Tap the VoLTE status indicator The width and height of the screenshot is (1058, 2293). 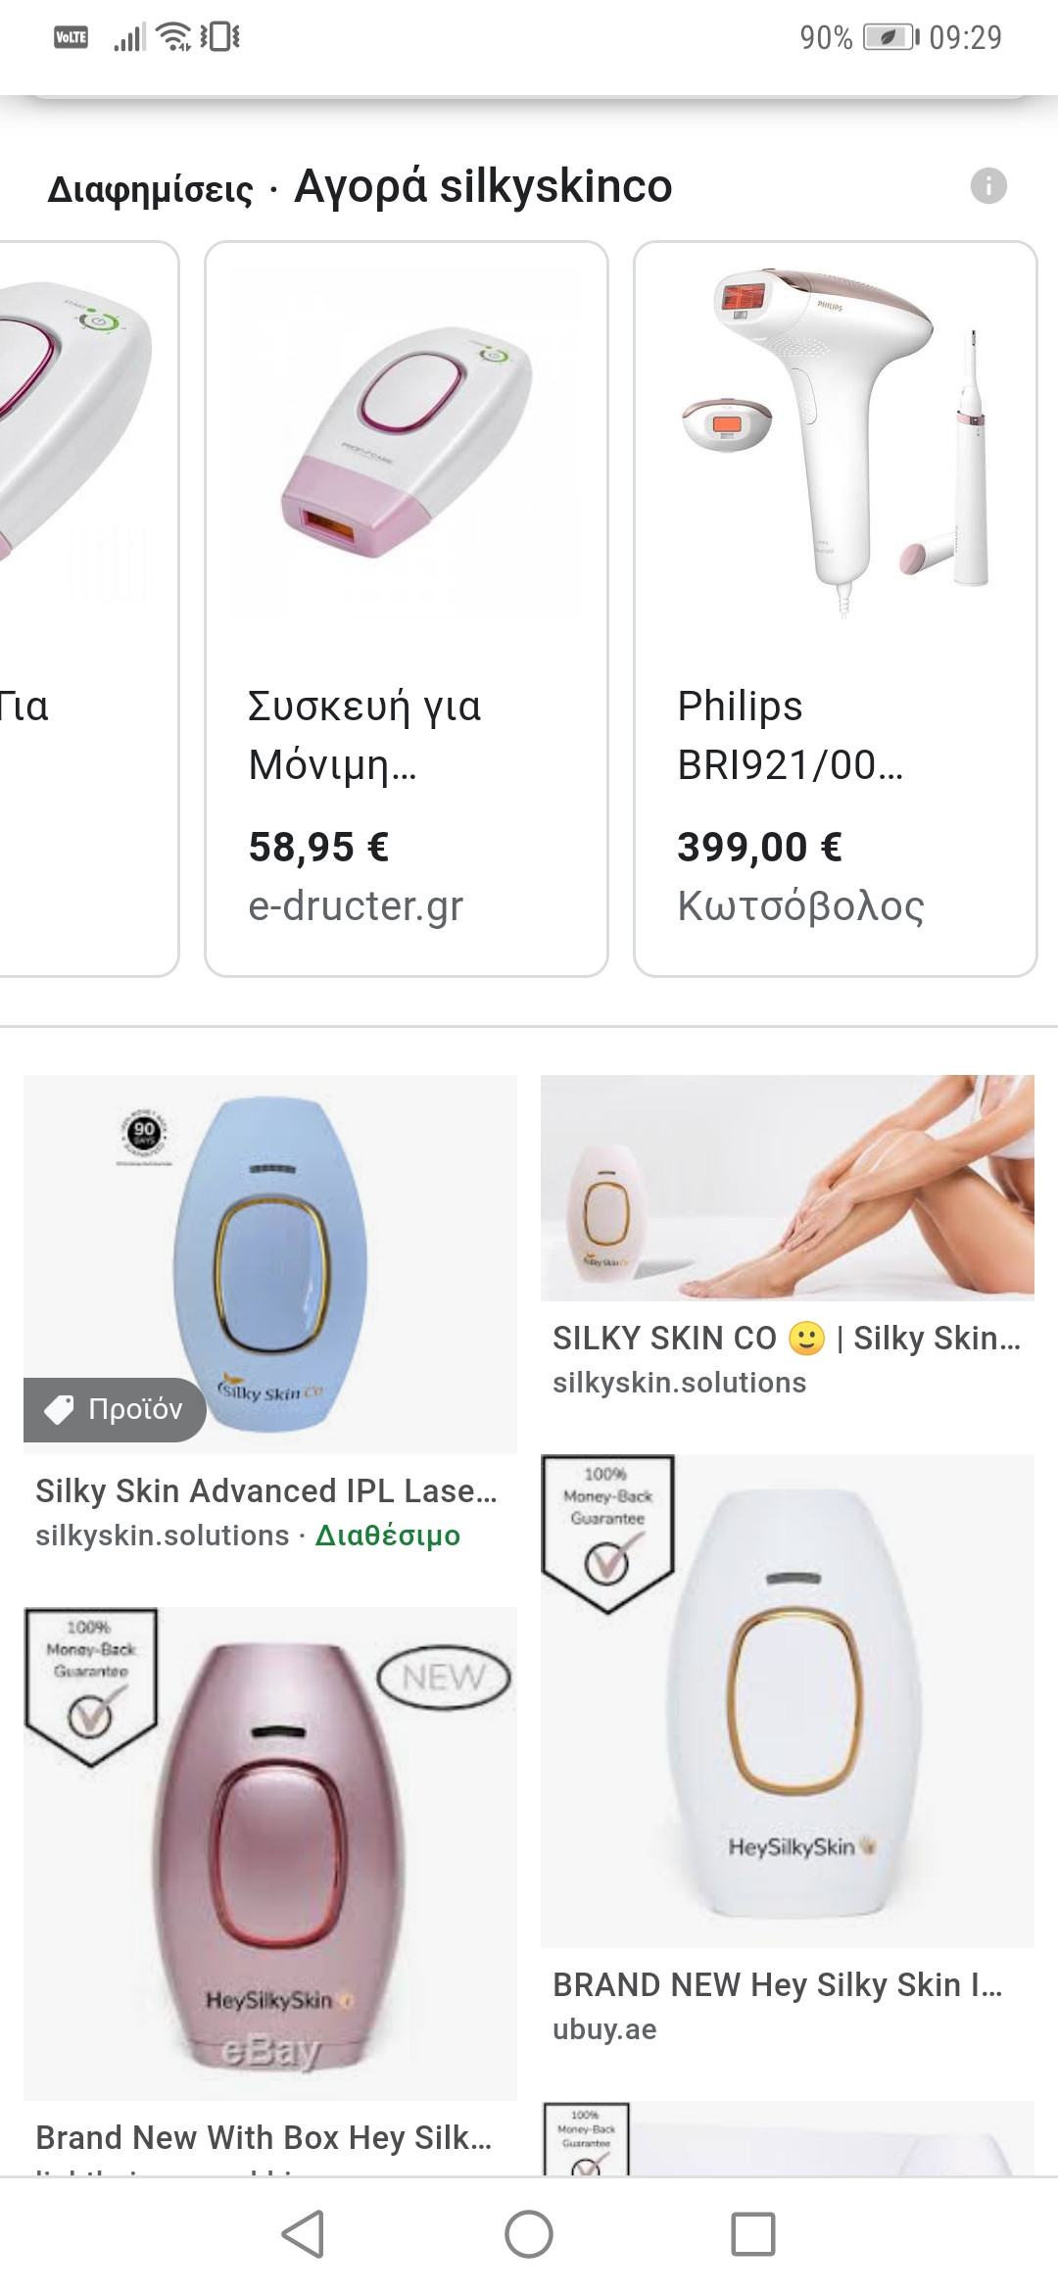tap(71, 37)
